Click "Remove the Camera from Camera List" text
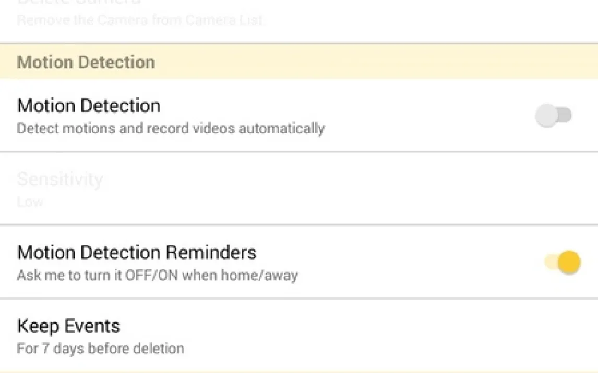The height and width of the screenshot is (373, 598). [x=140, y=20]
